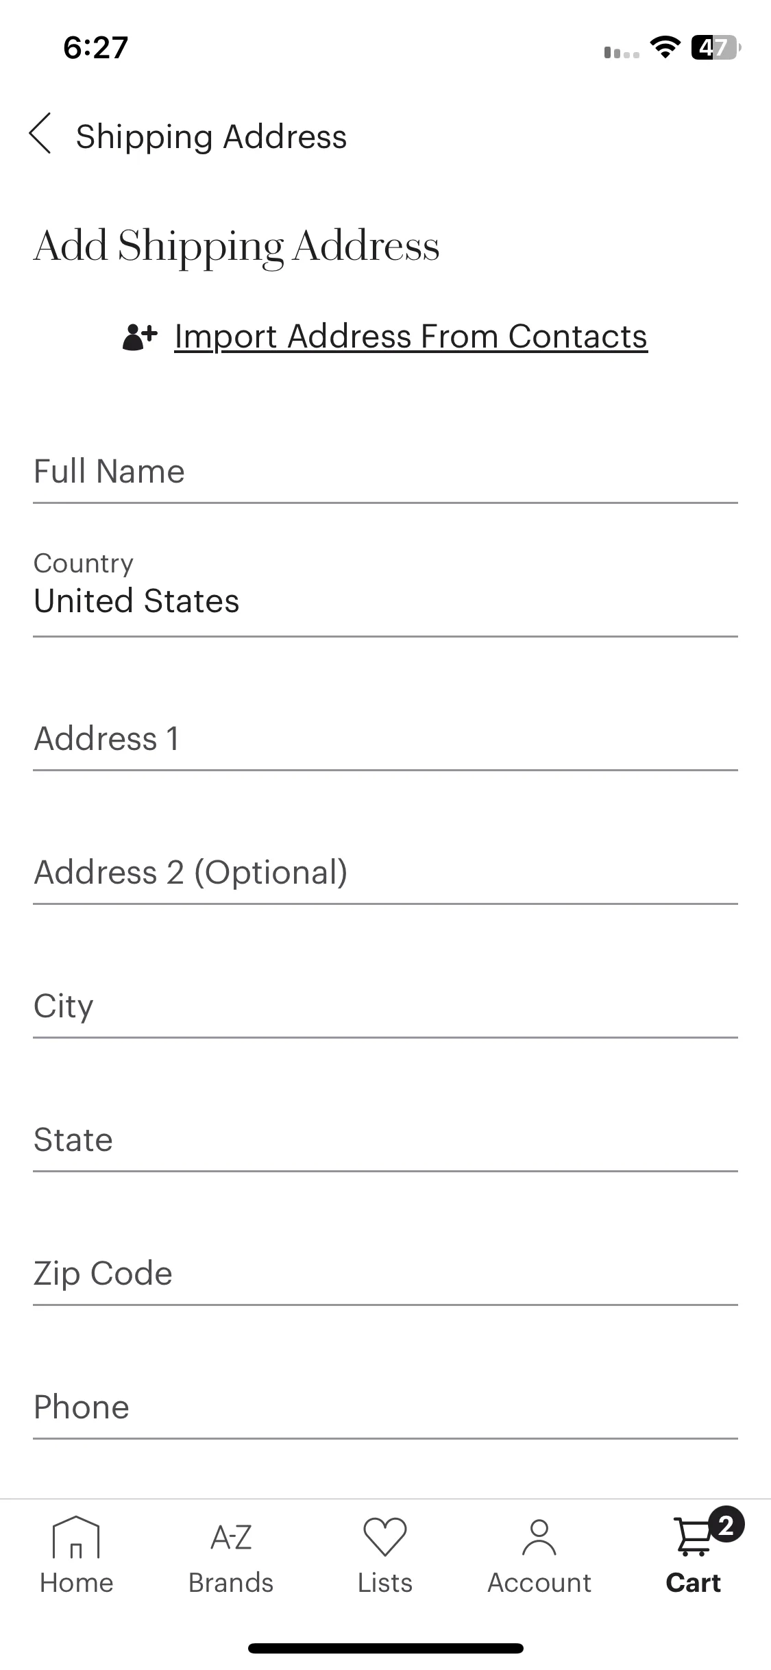Focus the Zip Code field

(385, 1274)
